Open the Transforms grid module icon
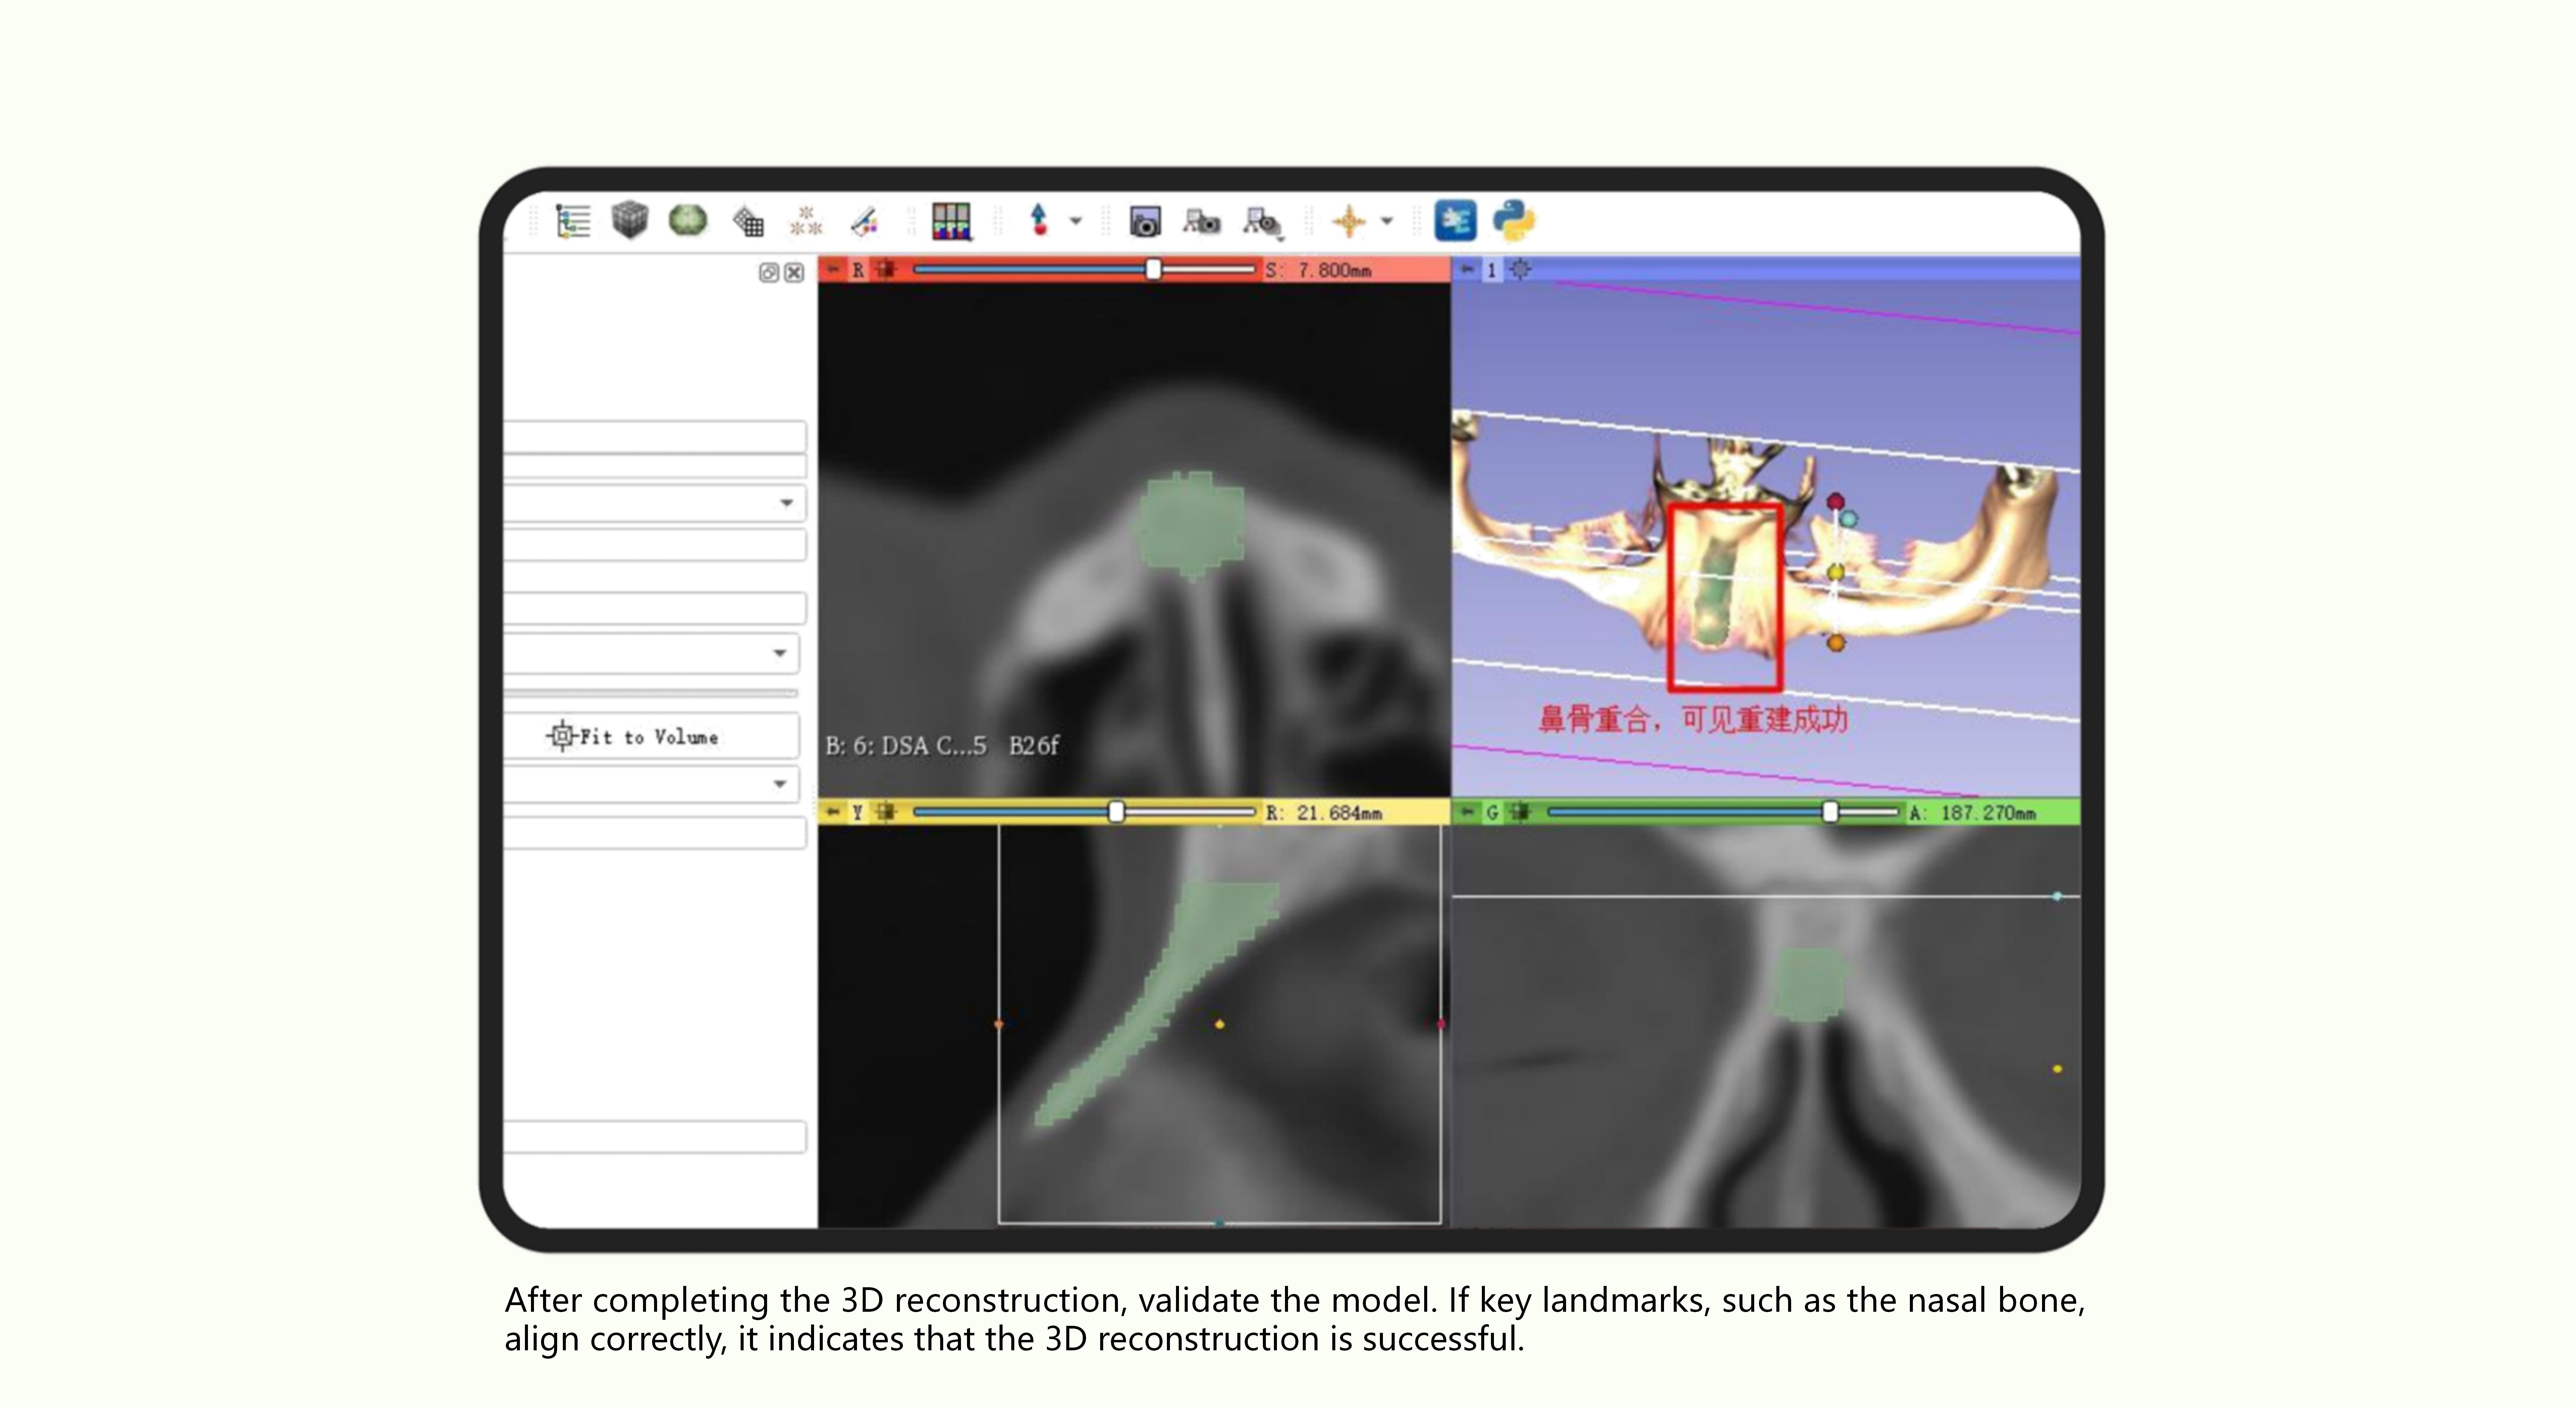The image size is (2576, 1407). point(748,221)
